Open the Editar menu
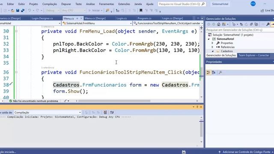 [10, 4]
